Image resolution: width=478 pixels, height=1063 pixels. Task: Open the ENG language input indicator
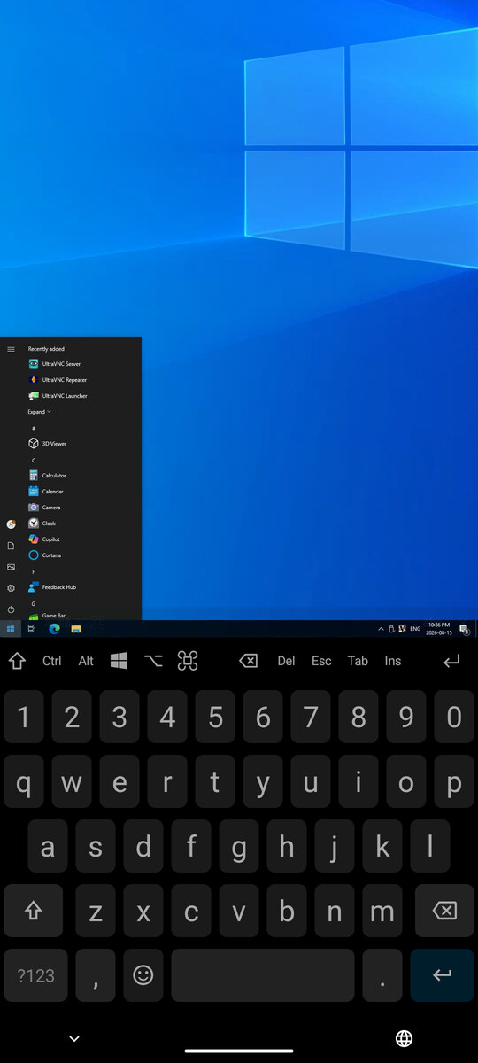415,629
